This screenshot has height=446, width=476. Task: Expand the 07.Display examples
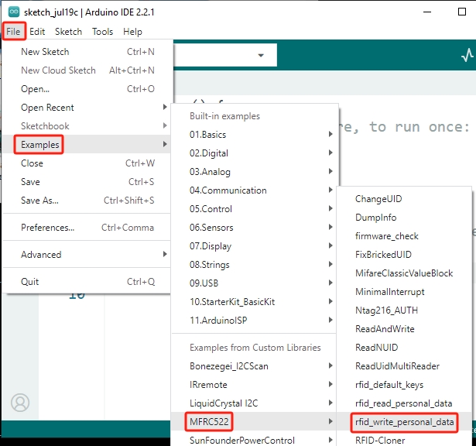tap(255, 246)
